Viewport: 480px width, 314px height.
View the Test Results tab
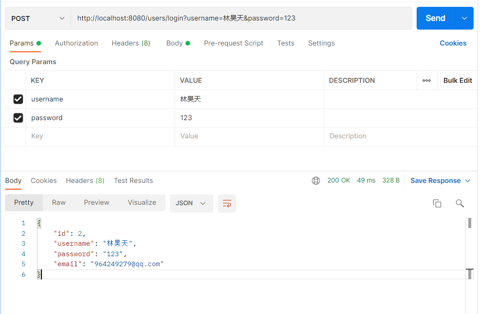pos(133,181)
